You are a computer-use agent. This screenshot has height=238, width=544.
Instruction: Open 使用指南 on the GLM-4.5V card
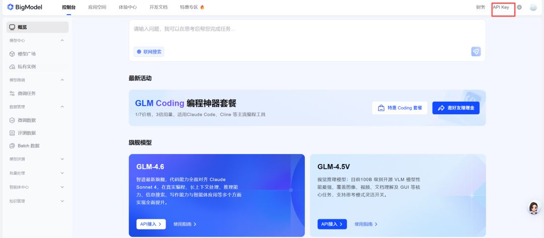tap(366, 224)
